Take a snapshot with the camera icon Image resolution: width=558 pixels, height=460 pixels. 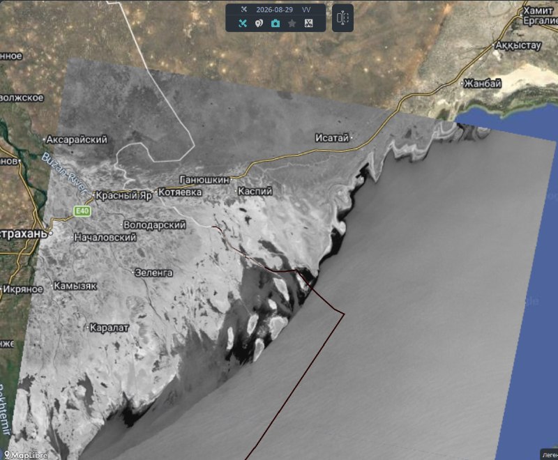pyautogui.click(x=276, y=24)
